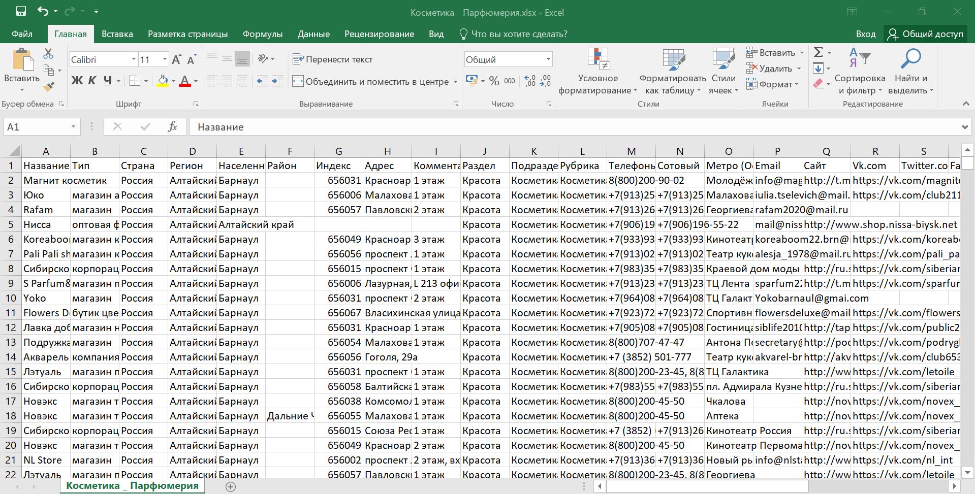Click the AutoSum sigma icon
The height and width of the screenshot is (494, 975).
[818, 52]
